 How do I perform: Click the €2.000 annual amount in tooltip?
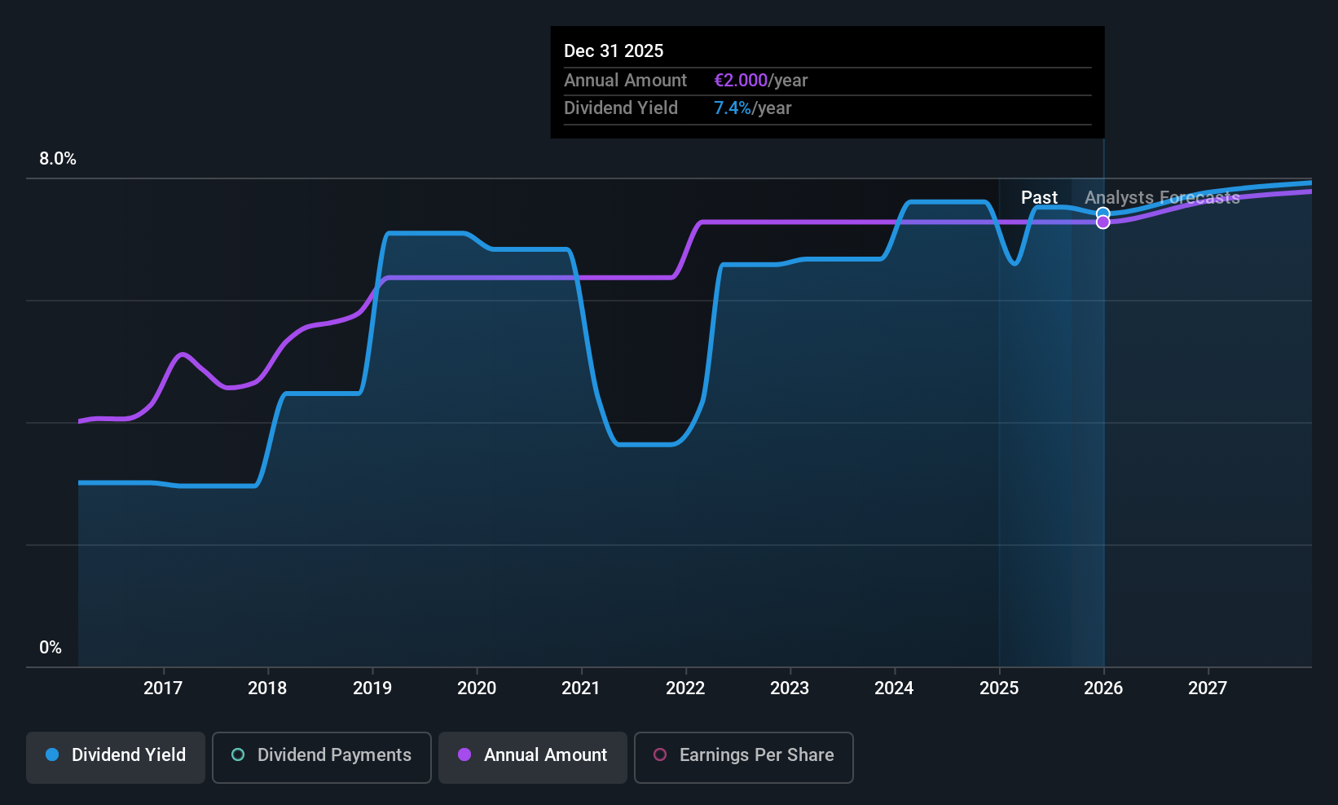tap(741, 81)
